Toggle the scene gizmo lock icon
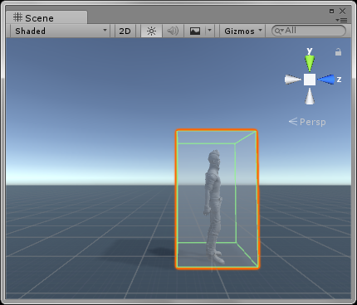357x305 pixels. 338,52
